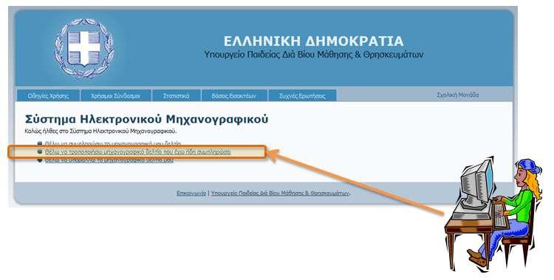Image resolution: width=554 pixels, height=280 pixels.
Task: Click the ΕΛΛΗΝΙΚΗ ΔΗΜΟΚΡΑΤΙΑ header title
Action: coord(313,41)
